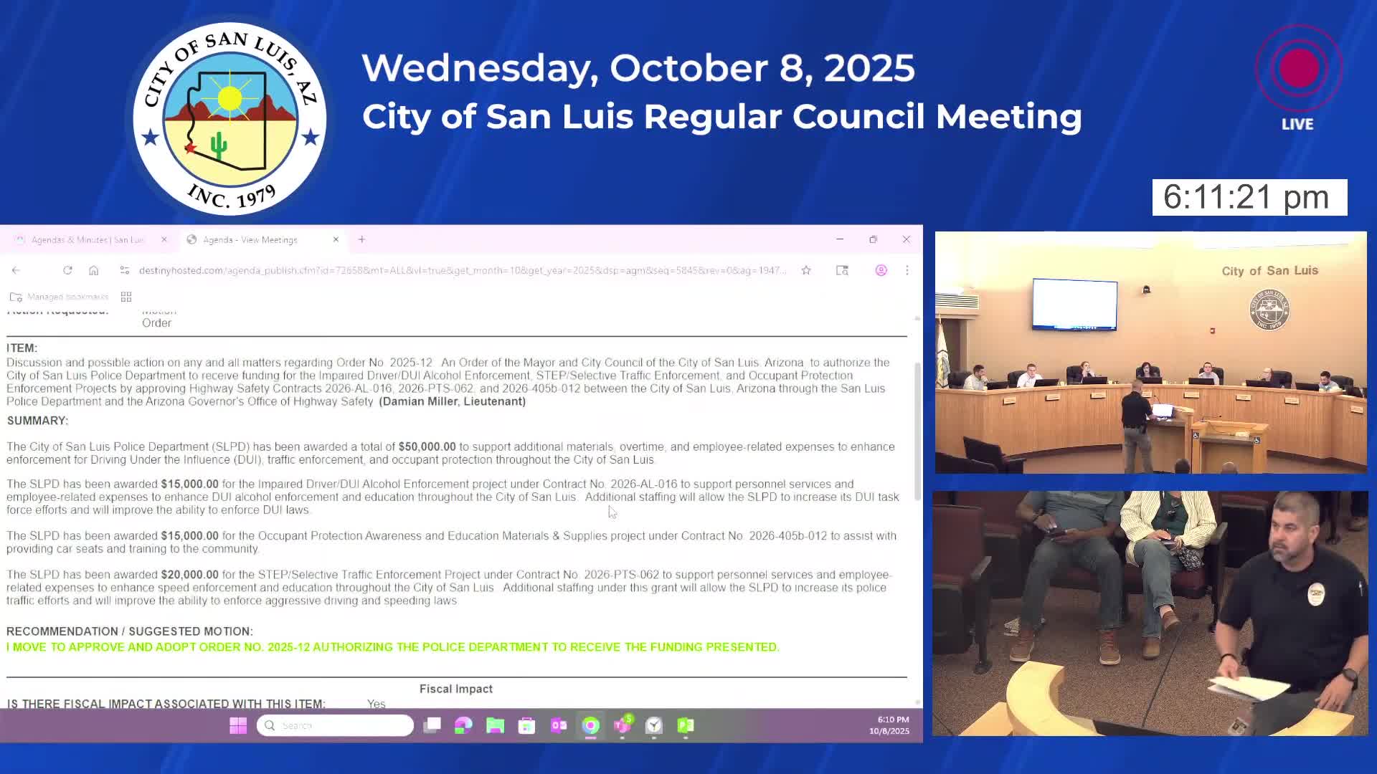The image size is (1377, 774).
Task: Open PowerPoint from the taskbar
Action: point(685,725)
